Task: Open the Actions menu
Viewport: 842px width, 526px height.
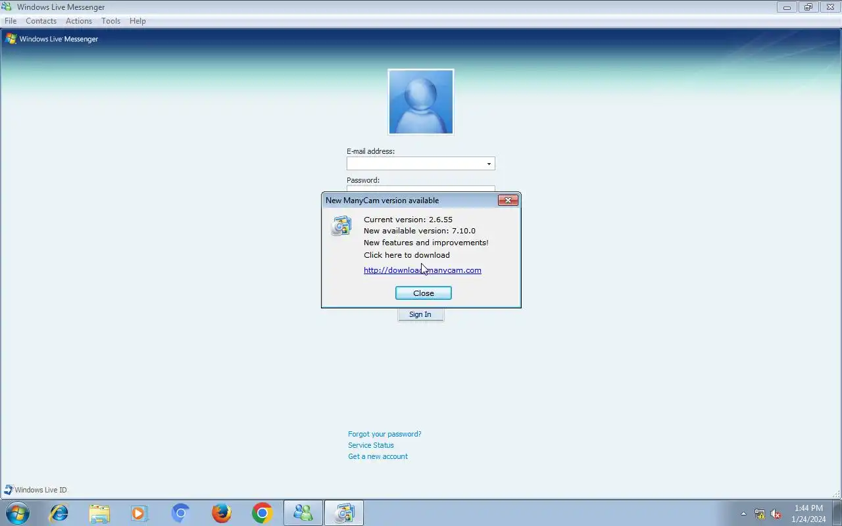Action: 79,21
